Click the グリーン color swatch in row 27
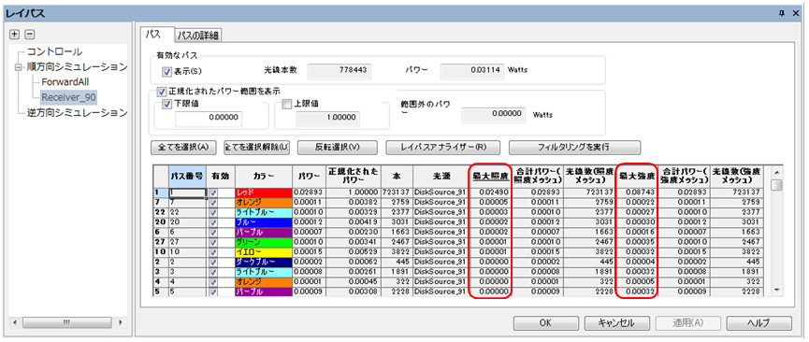The width and height of the screenshot is (809, 342). point(263,241)
